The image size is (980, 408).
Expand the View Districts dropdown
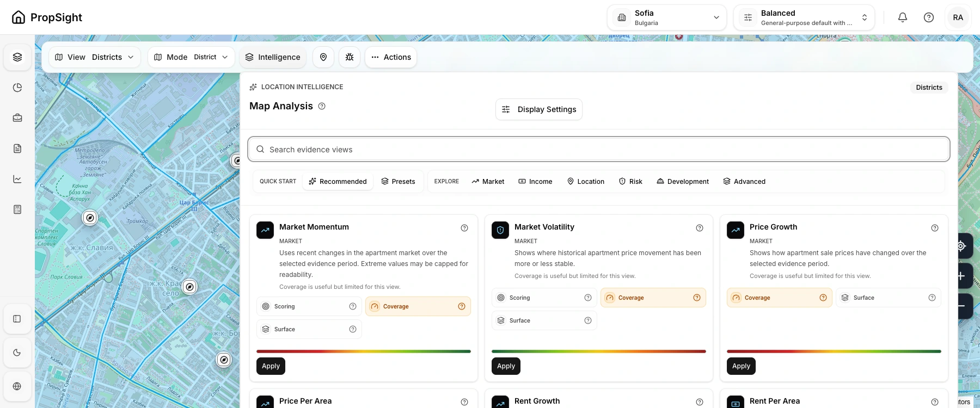[x=95, y=57]
